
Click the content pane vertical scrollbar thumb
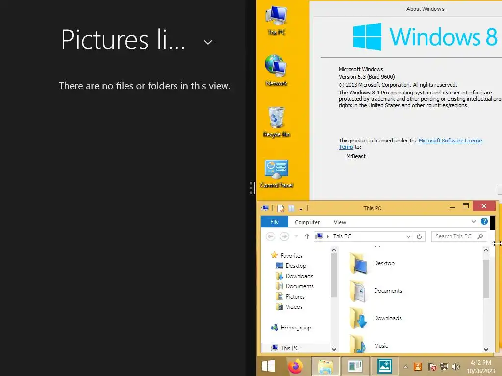coord(486,279)
